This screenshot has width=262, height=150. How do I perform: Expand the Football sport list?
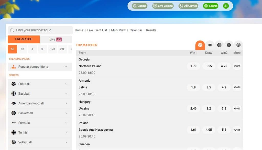click(40, 84)
